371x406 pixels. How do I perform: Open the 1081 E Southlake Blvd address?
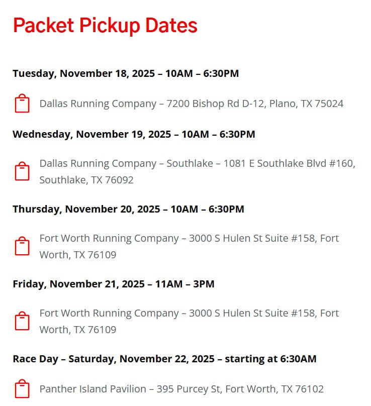[198, 171]
